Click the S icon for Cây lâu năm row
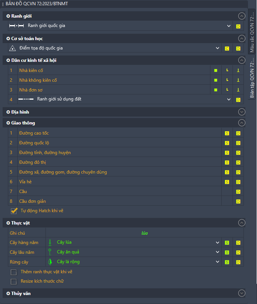The height and width of the screenshot is (304, 257). click(x=227, y=252)
